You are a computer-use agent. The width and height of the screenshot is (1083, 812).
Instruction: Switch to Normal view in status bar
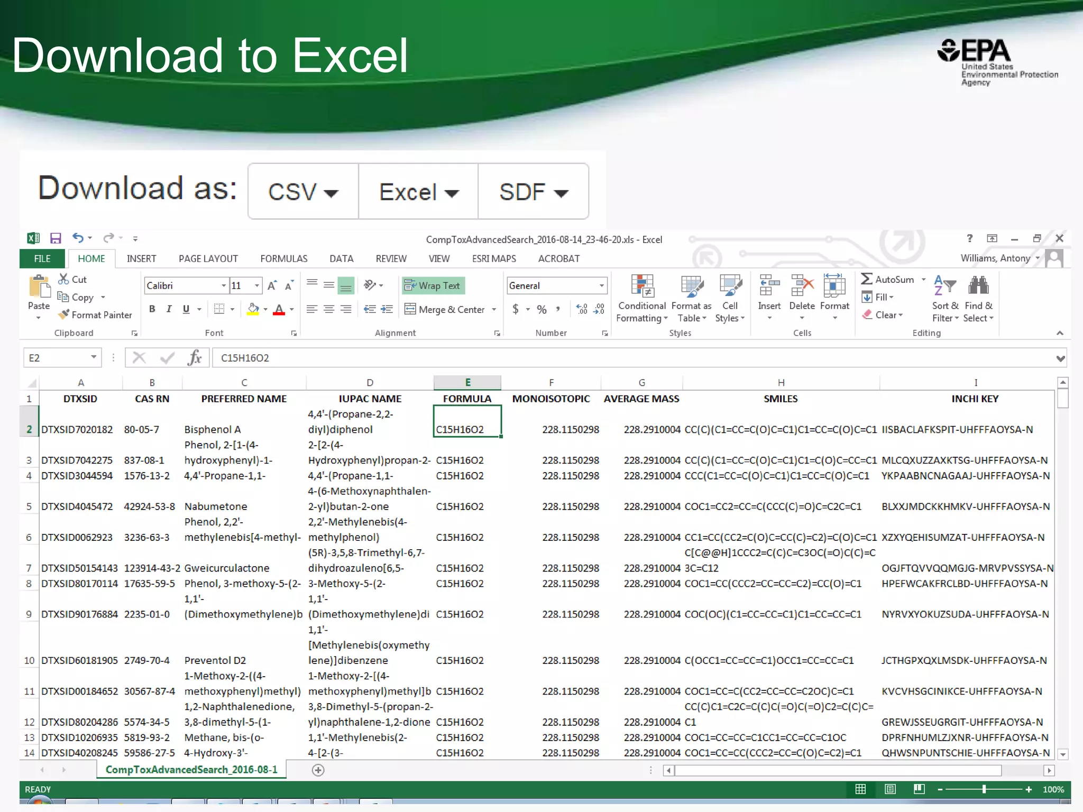click(x=860, y=789)
